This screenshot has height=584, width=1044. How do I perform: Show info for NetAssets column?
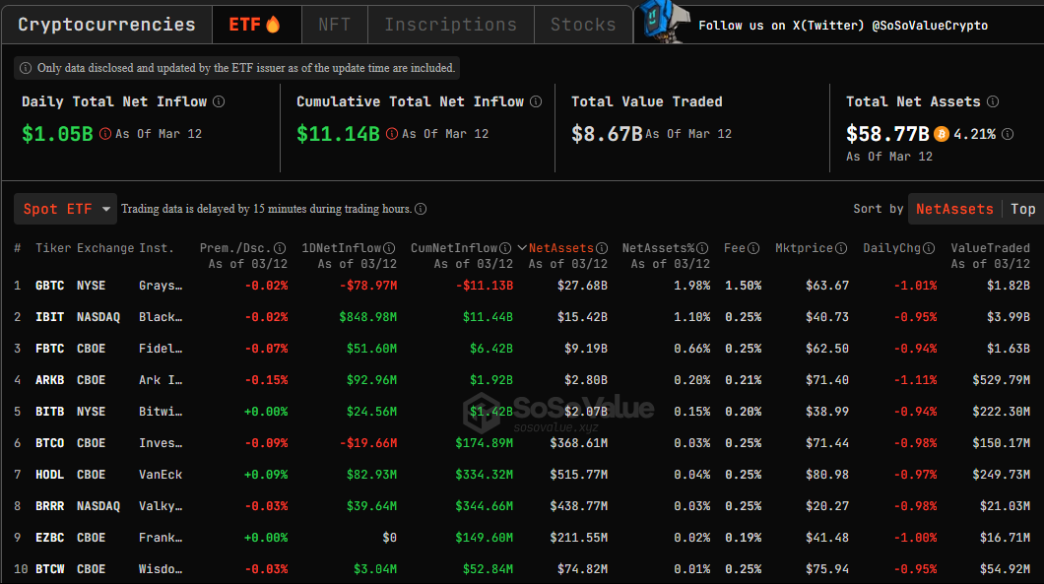coord(601,248)
